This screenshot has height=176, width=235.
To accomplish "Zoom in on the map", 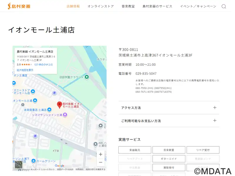I will 100,154.
